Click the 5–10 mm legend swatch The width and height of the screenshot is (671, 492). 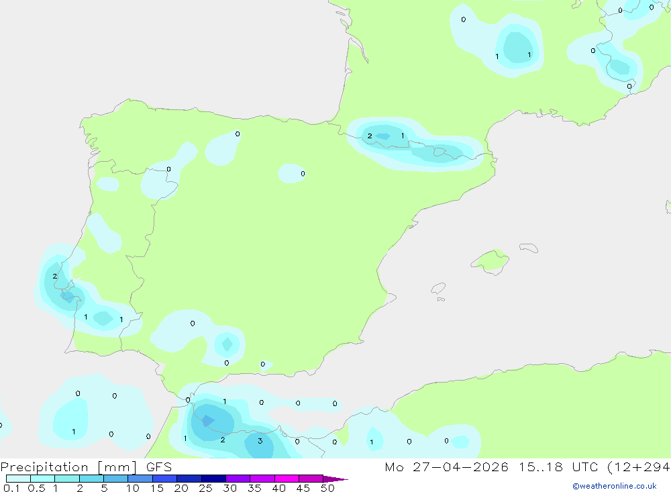116,479
